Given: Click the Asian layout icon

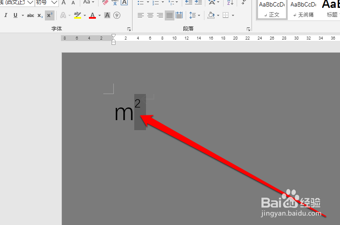Looking at the screenshot, I should (212, 2).
